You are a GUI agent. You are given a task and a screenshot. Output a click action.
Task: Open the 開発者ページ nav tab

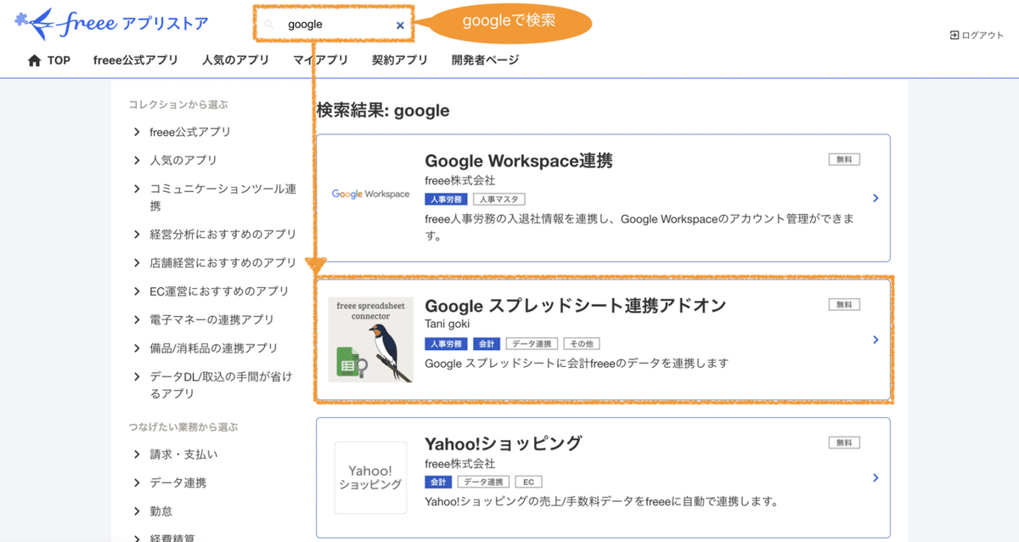[x=485, y=60]
